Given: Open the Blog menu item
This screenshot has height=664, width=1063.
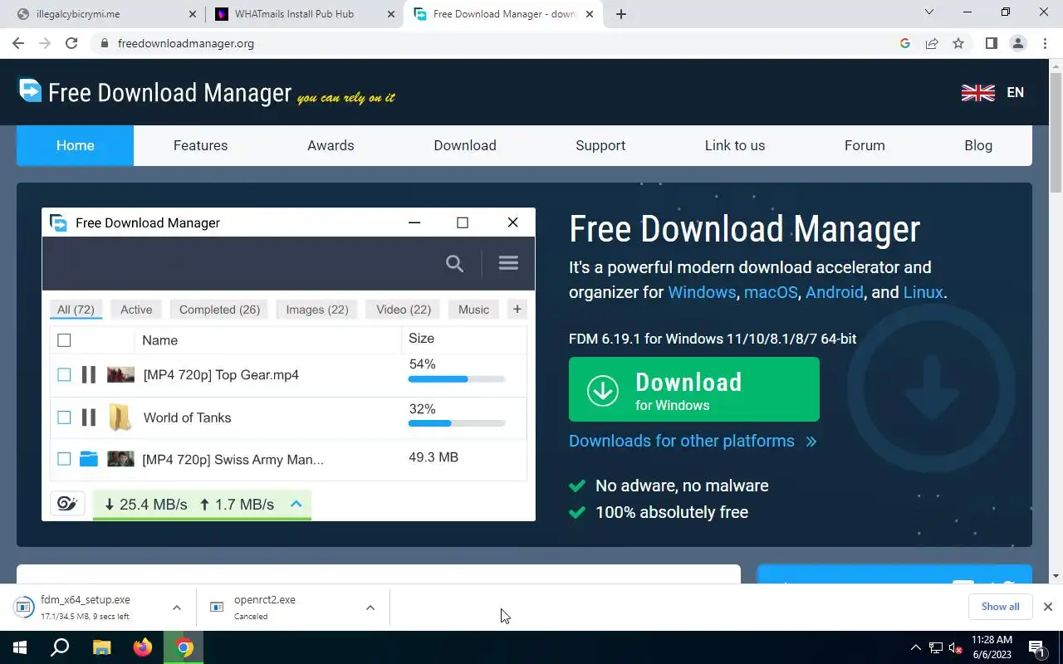Looking at the screenshot, I should click(978, 145).
